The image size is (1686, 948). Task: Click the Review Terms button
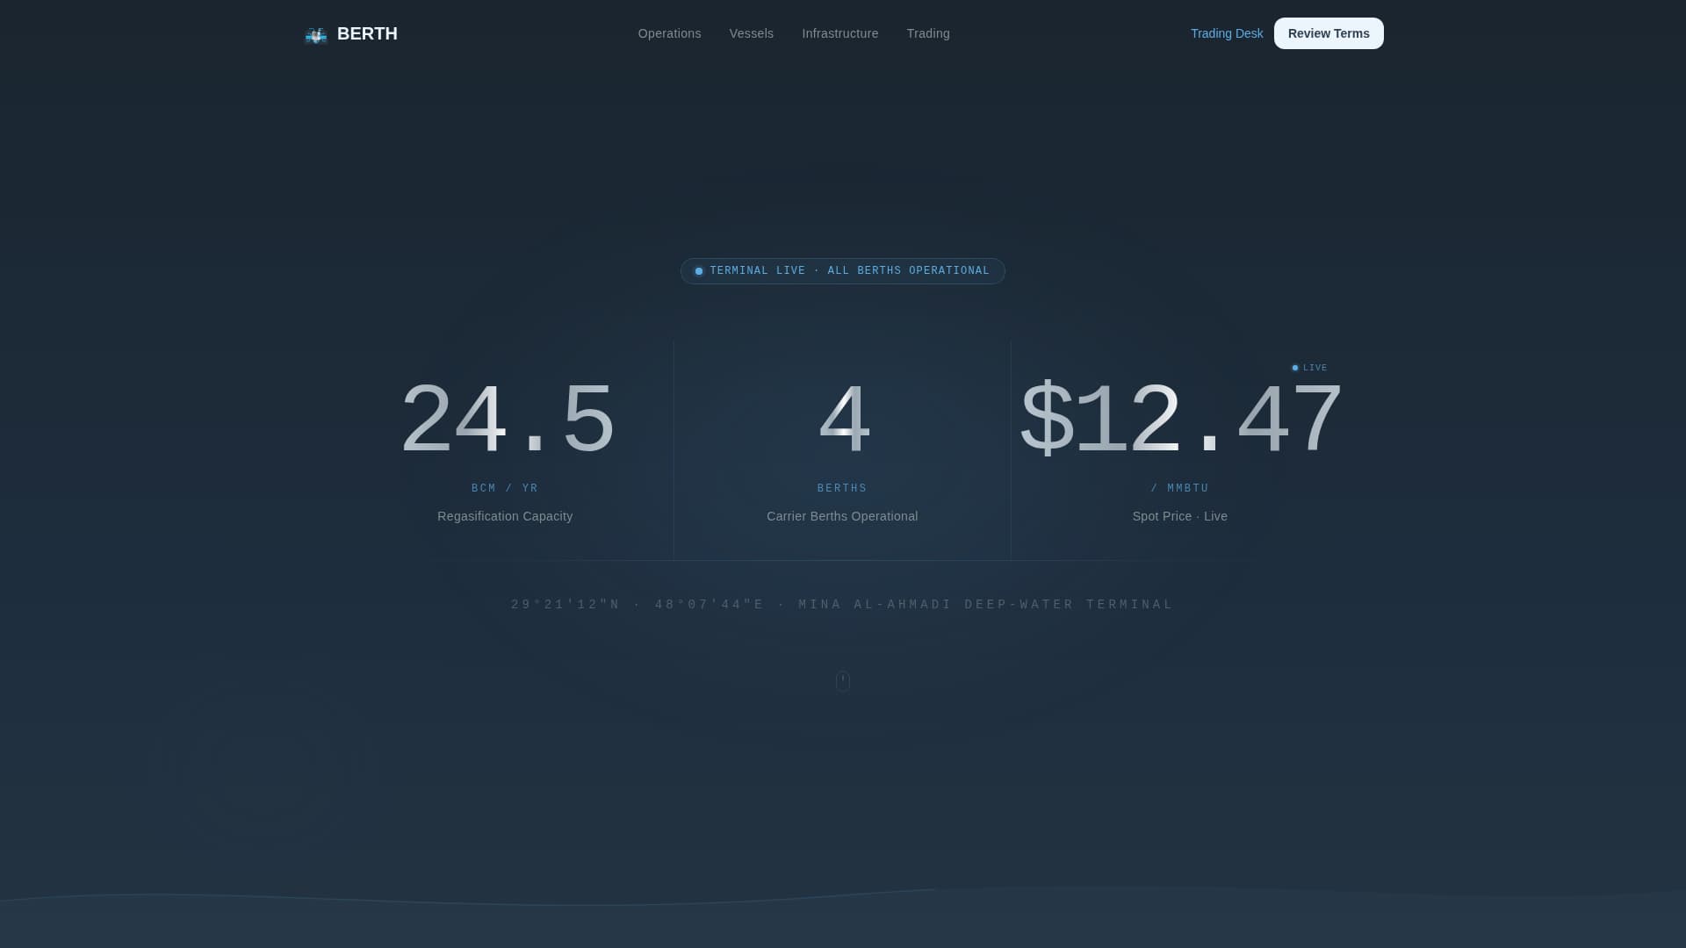(x=1329, y=33)
